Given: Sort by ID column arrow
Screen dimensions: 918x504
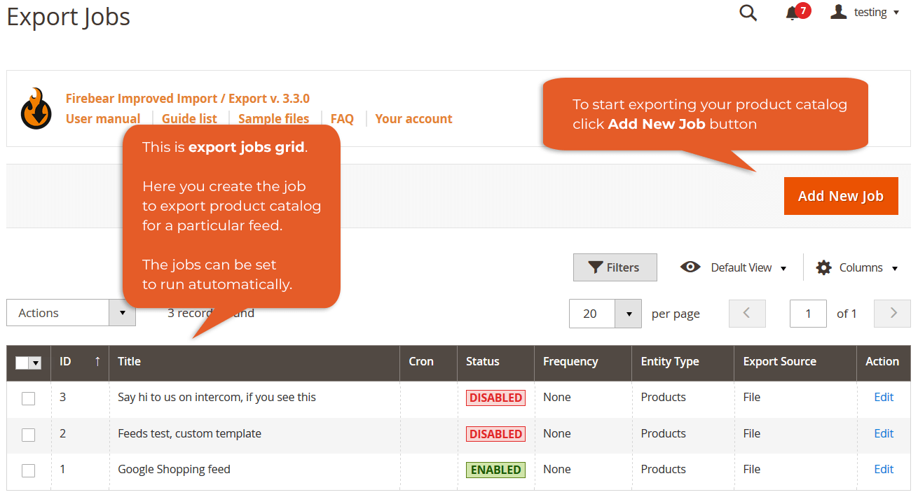Looking at the screenshot, I should pos(97,361).
